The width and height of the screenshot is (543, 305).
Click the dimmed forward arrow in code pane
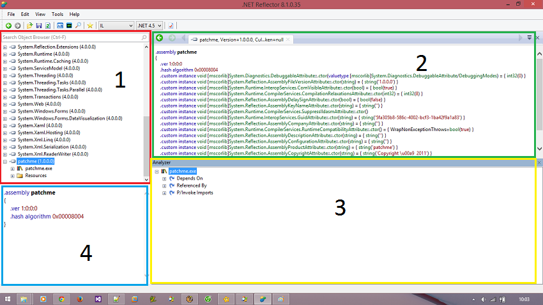[172, 38]
